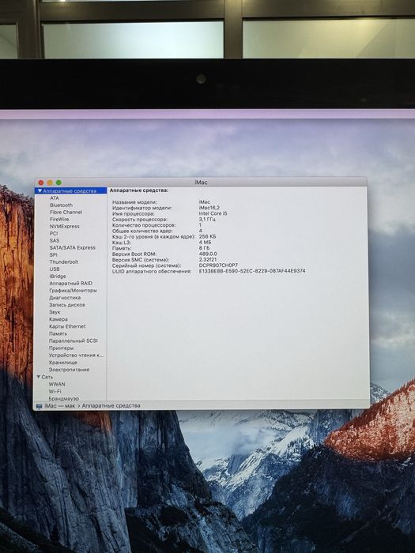Select Карты Ethernet in the sidebar
Screen dimensions: 415x553
pos(67,326)
